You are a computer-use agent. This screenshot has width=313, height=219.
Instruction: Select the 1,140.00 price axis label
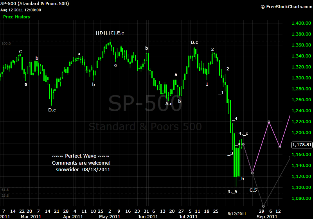tap(301, 165)
